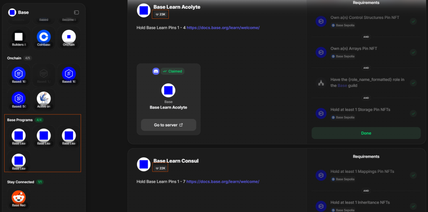Select the Onchain role icon in top row
Screen dimensions: 428x212
(69, 37)
